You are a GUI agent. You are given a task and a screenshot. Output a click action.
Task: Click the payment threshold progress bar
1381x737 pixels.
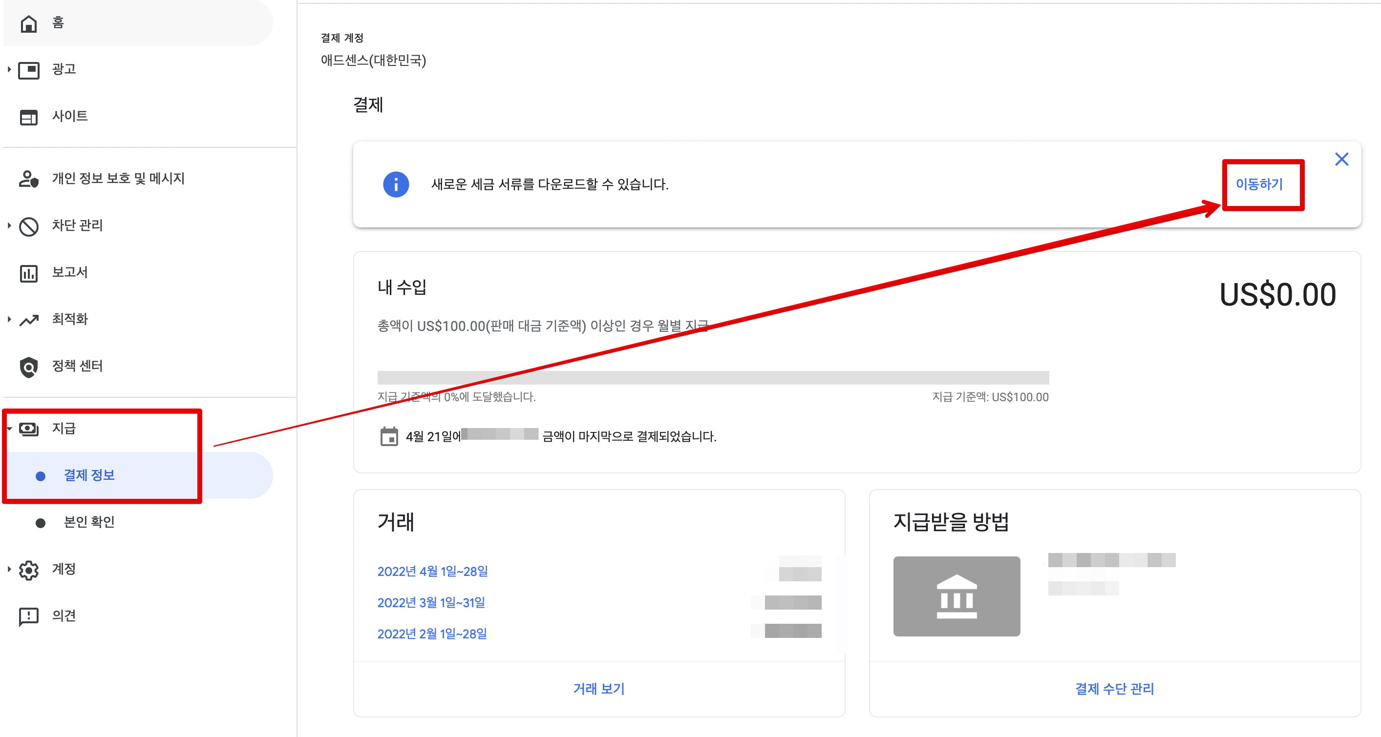pyautogui.click(x=712, y=378)
